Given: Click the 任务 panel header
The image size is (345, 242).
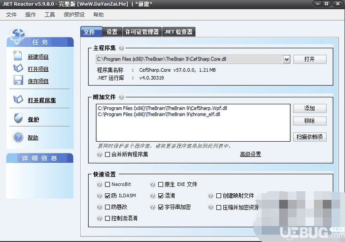Looking at the screenshot, I should click(40, 42).
